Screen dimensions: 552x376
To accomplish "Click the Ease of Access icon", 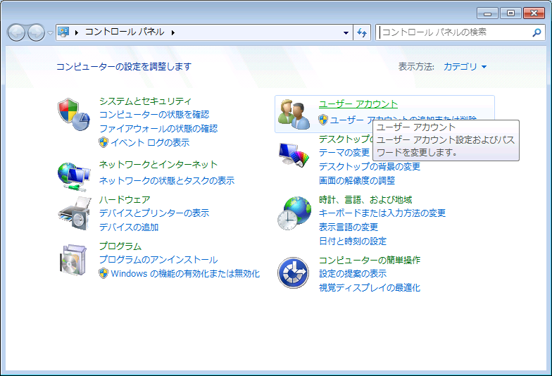I will (293, 273).
